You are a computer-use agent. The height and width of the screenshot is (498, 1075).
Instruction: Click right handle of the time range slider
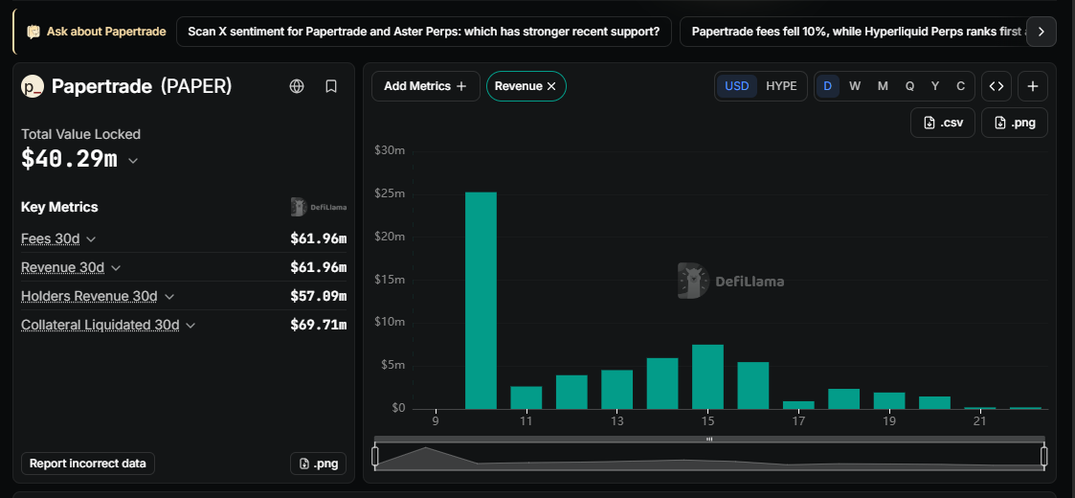[x=1044, y=456]
